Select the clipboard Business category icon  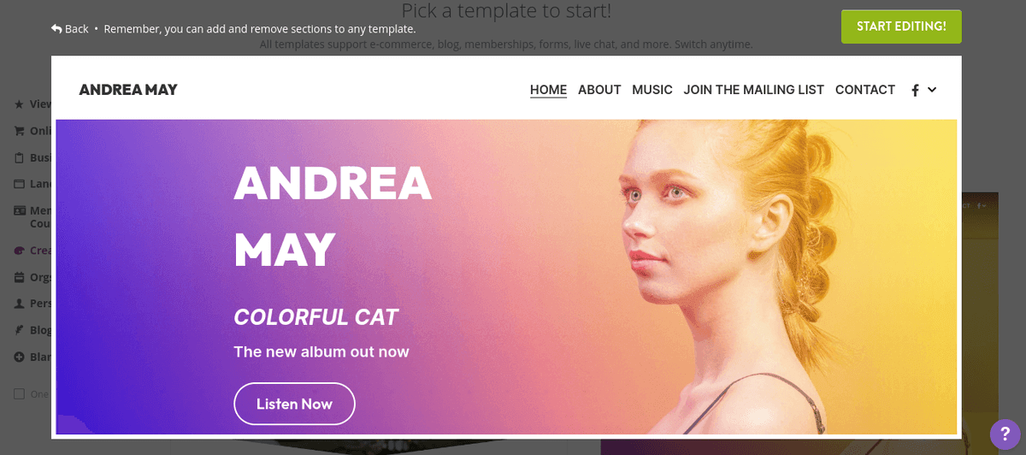pos(19,158)
